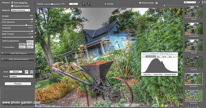Image resolution: width=206 pixels, height=108 pixels.
Task: Switch histogram to Green channel tab
Action: click(164, 57)
